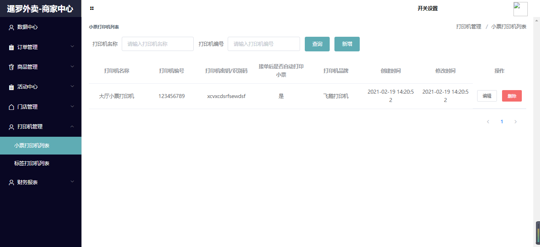Open the 财务报表 menu
This screenshot has width=540, height=247.
coord(41,183)
